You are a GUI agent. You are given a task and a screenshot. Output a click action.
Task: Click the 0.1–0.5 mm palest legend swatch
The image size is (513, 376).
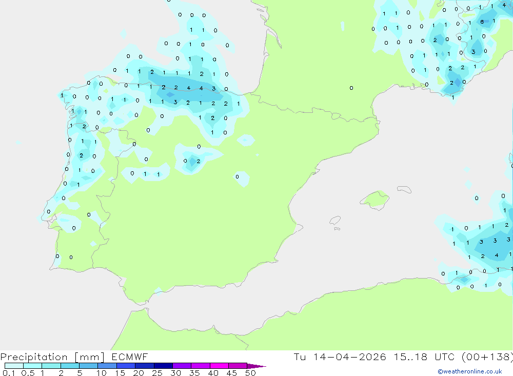[14, 366]
